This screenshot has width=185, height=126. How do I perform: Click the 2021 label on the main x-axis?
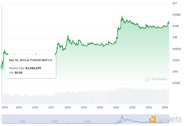[x=117, y=108]
